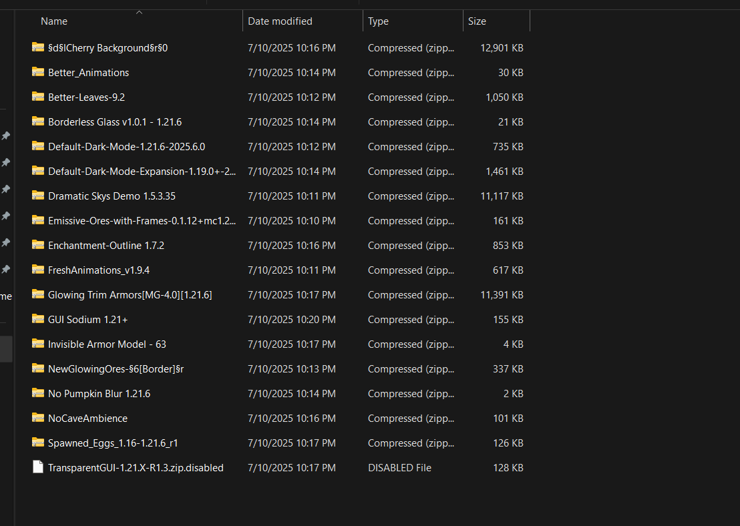Screen dimensions: 740x526
Task: Select the NewGlowingOres zip icon
Action: [38, 368]
